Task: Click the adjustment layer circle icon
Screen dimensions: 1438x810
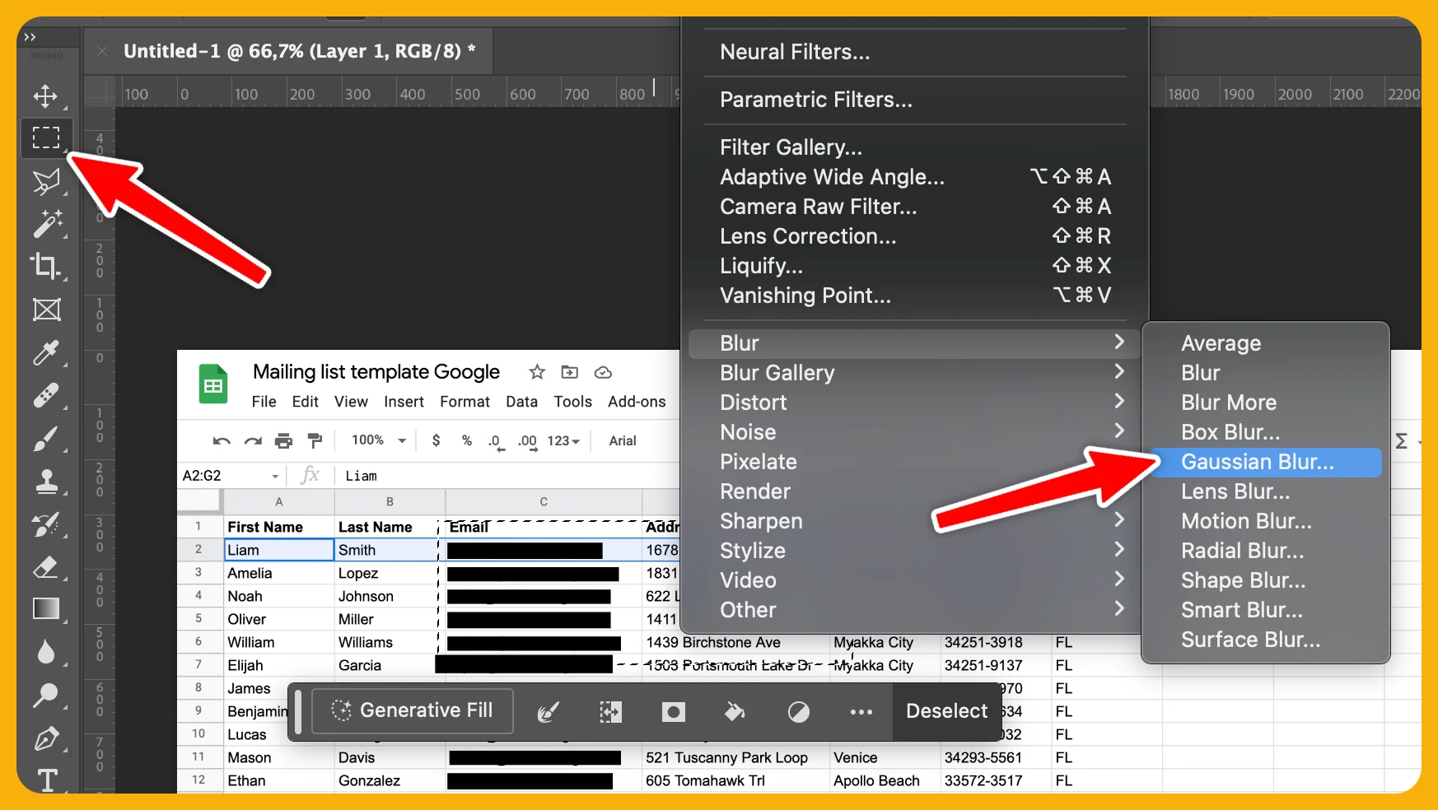Action: tap(798, 712)
